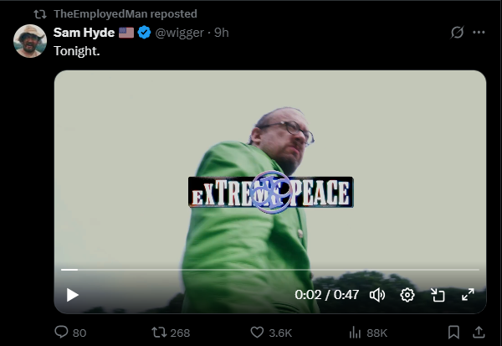Click the @wigger handle link
Image resolution: width=502 pixels, height=346 pixels.
(x=179, y=33)
